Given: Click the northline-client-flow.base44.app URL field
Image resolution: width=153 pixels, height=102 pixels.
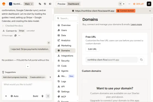Looking at the screenshot, I should 111,60.
